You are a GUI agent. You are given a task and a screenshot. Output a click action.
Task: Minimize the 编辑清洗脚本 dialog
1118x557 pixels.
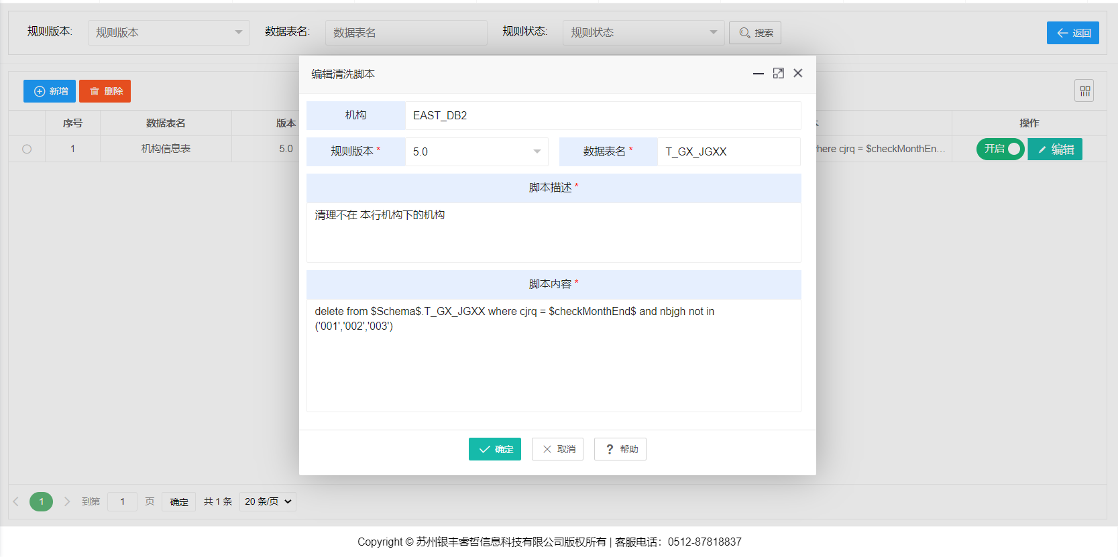759,74
